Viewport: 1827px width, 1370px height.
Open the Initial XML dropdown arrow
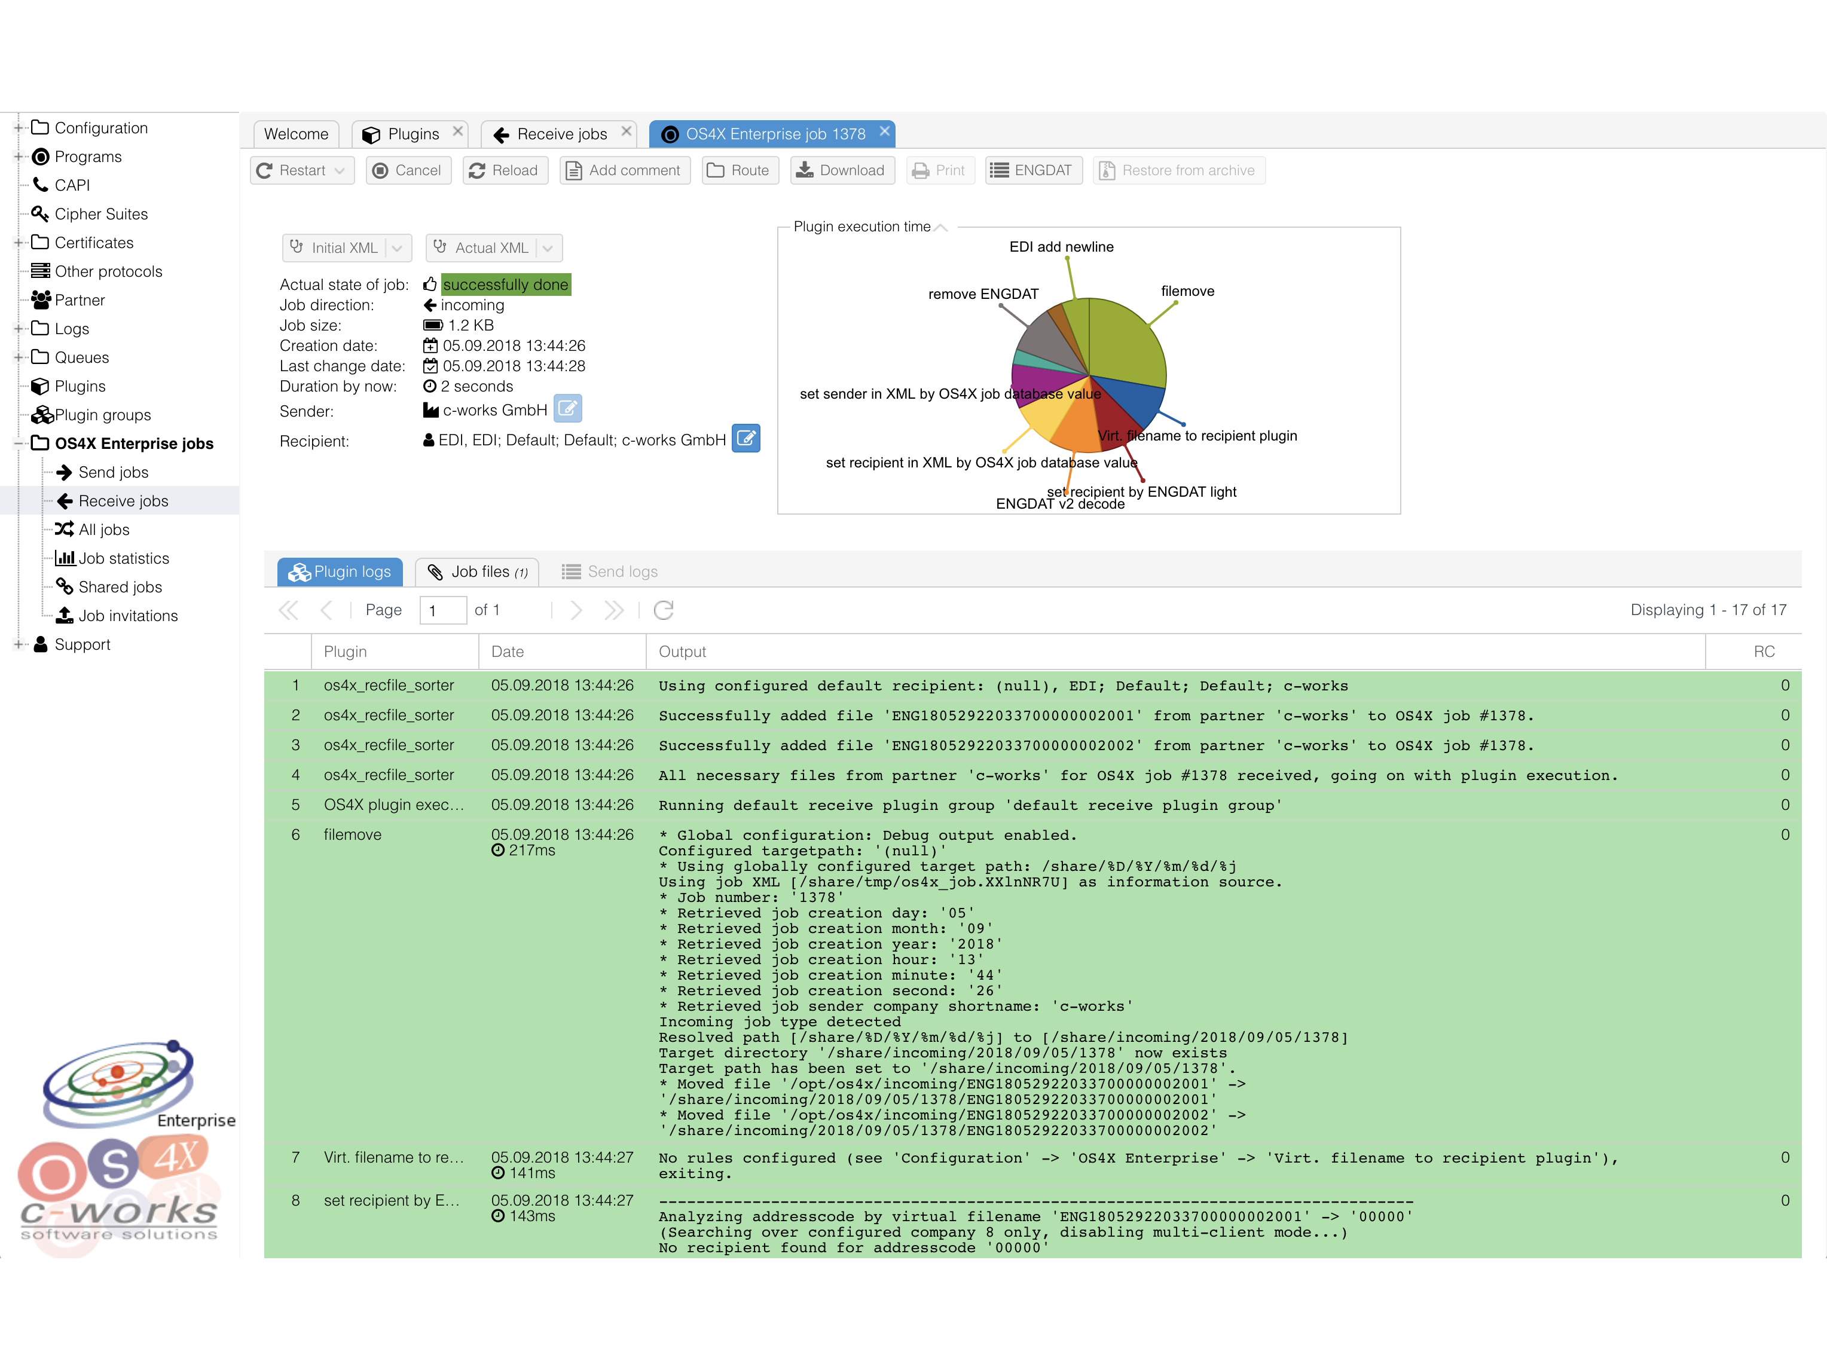(398, 247)
